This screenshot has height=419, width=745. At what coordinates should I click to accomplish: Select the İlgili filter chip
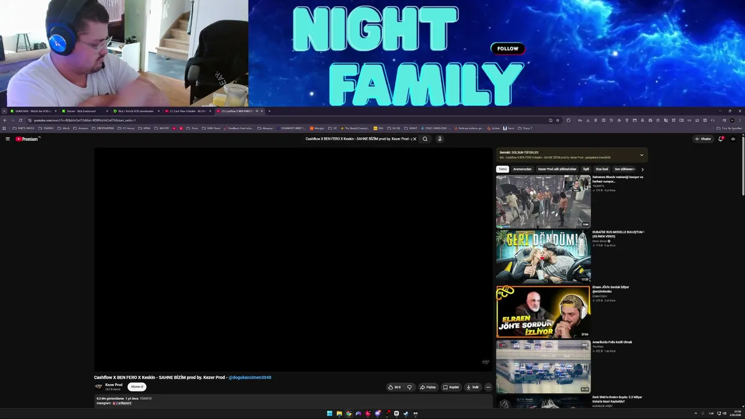point(586,169)
